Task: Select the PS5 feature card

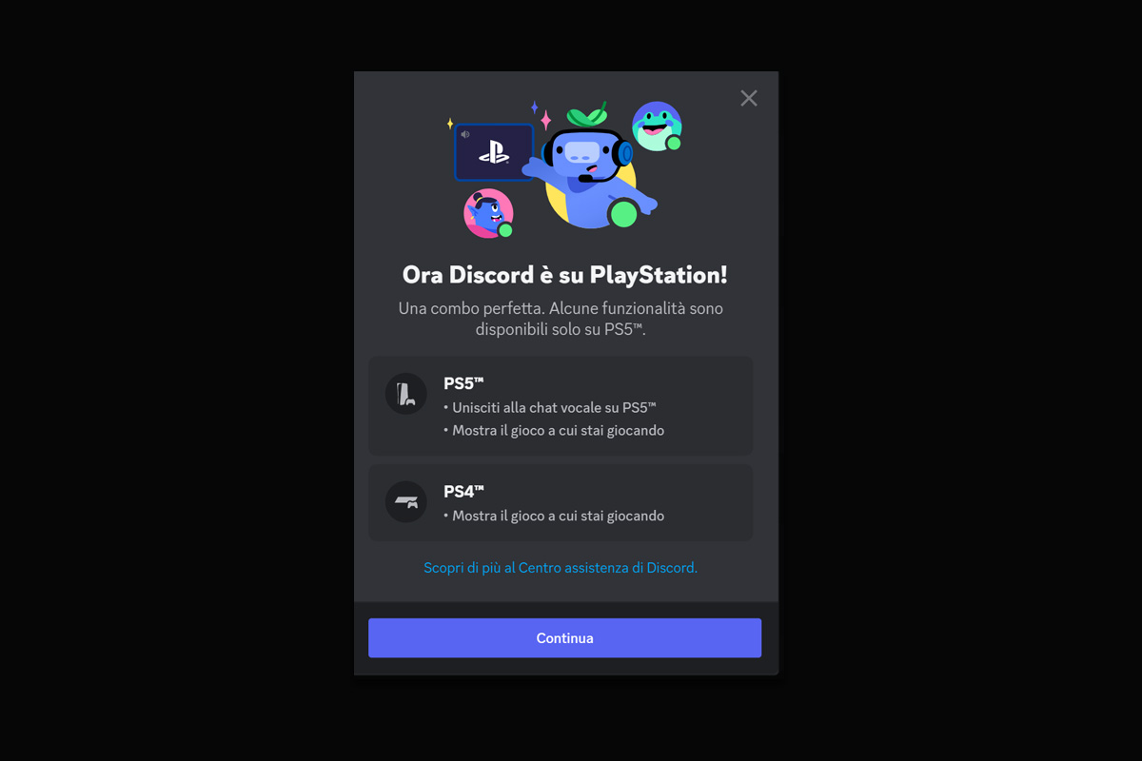Action: [561, 406]
